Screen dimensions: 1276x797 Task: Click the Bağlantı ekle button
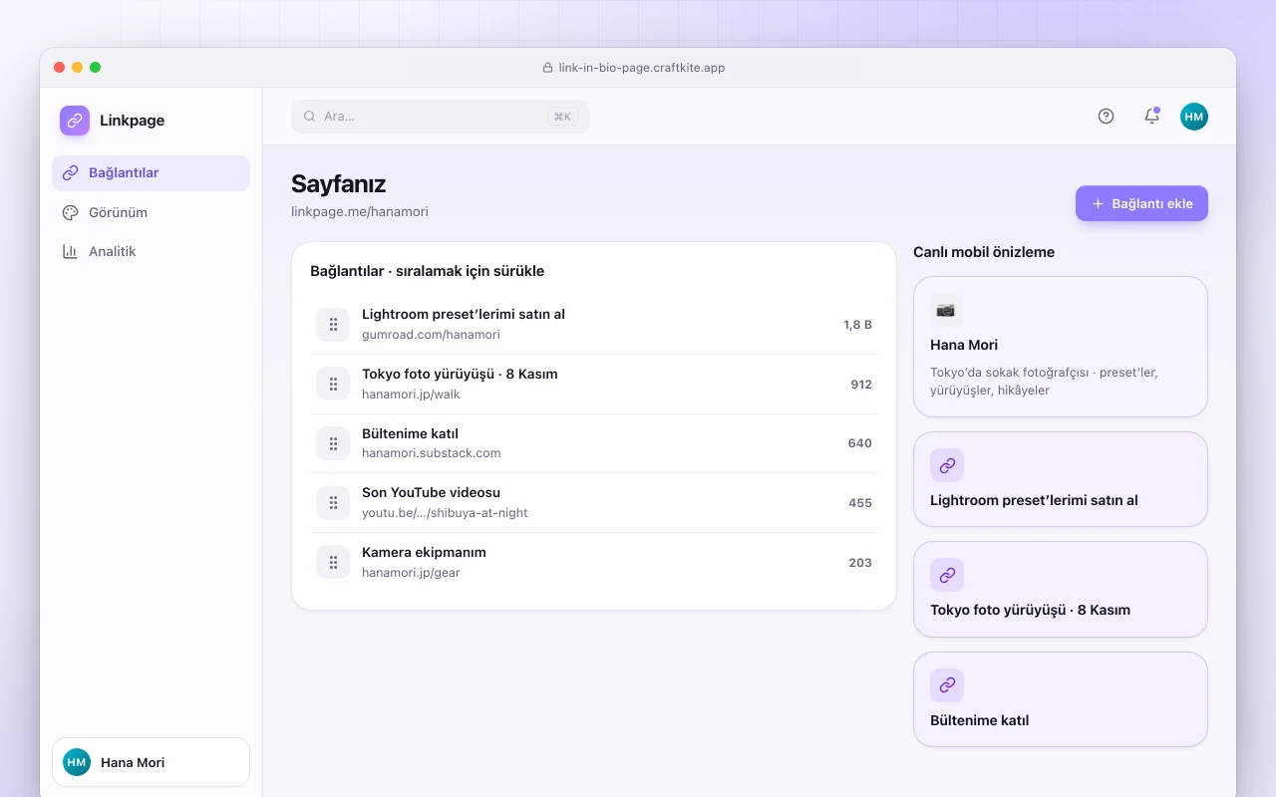(1141, 203)
